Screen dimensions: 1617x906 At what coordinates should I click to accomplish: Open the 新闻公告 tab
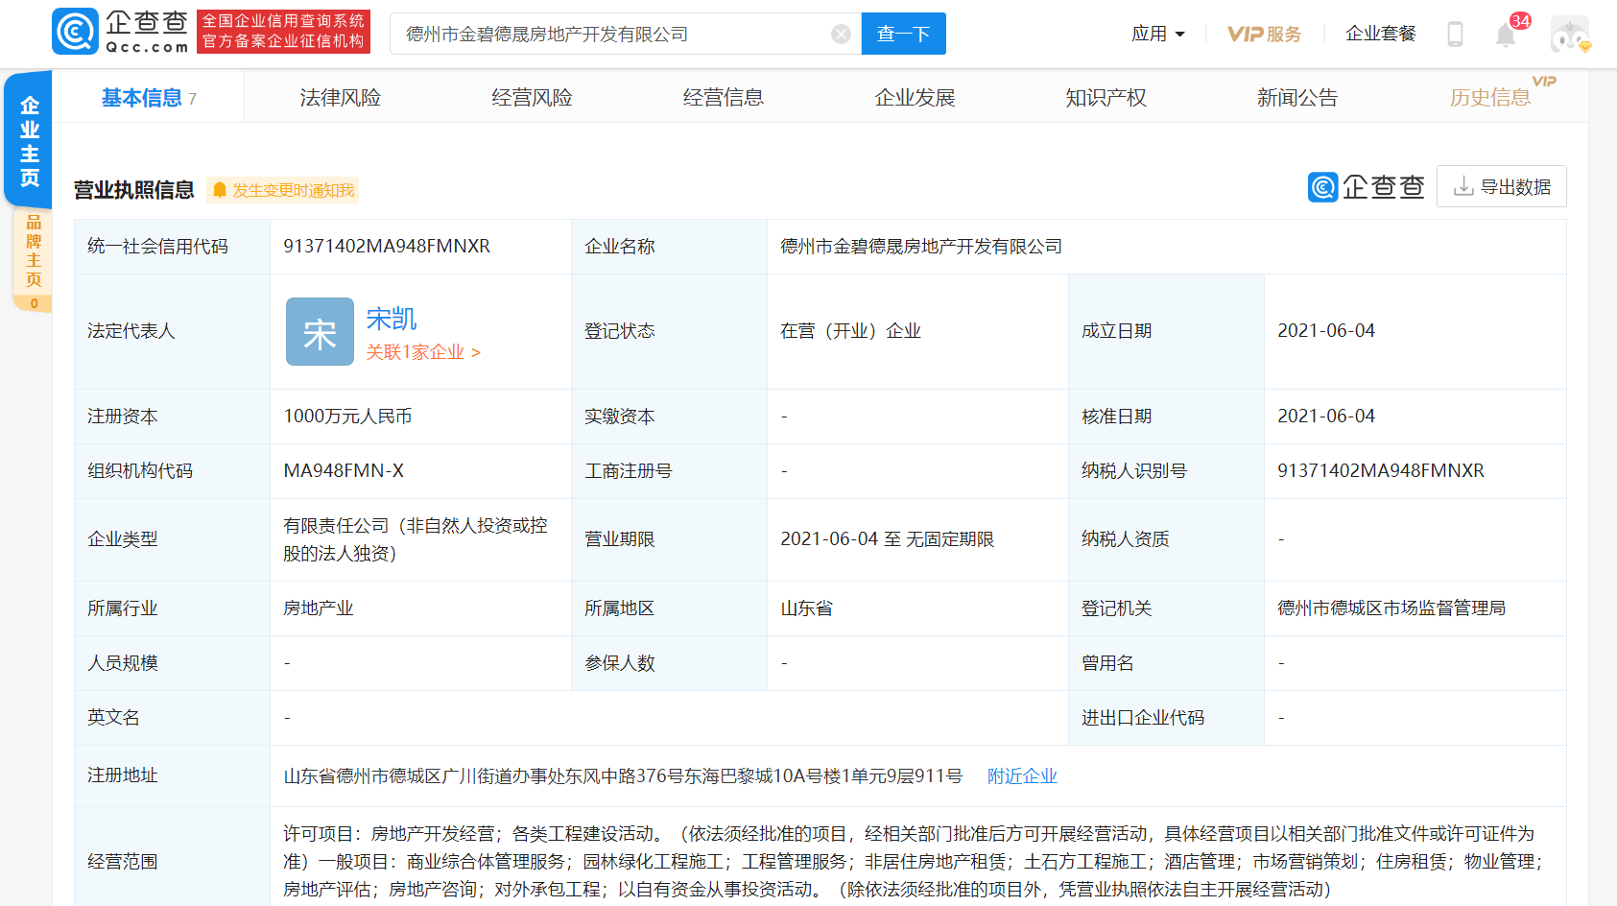[1297, 97]
